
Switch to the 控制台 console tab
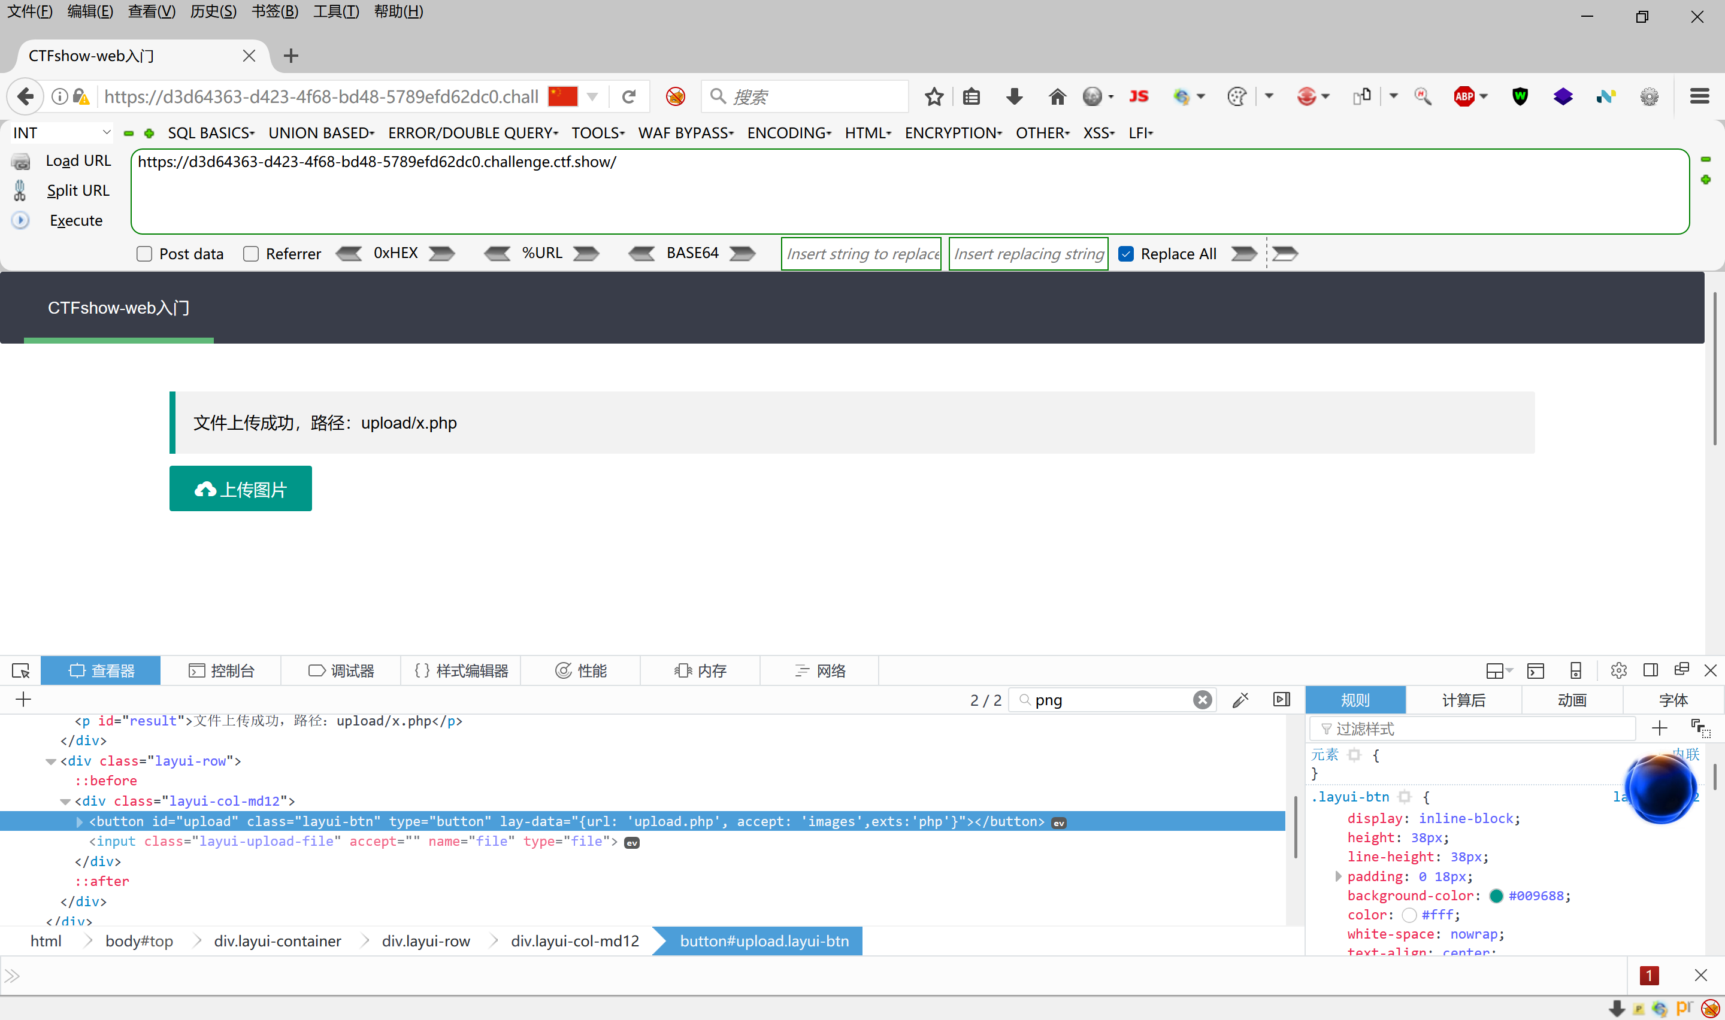tap(222, 670)
